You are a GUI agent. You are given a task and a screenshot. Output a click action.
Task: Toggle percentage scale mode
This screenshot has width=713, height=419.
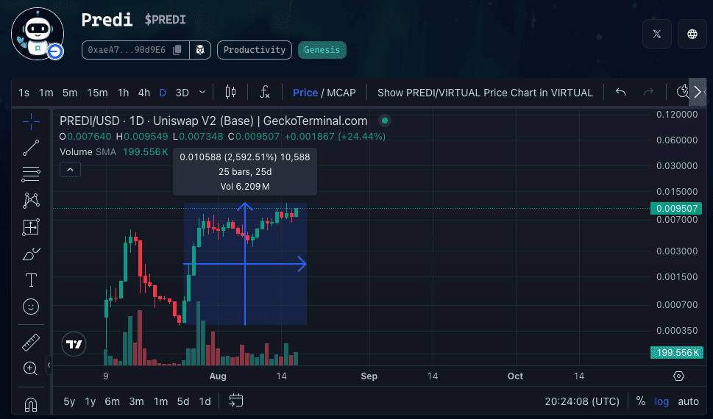point(640,401)
